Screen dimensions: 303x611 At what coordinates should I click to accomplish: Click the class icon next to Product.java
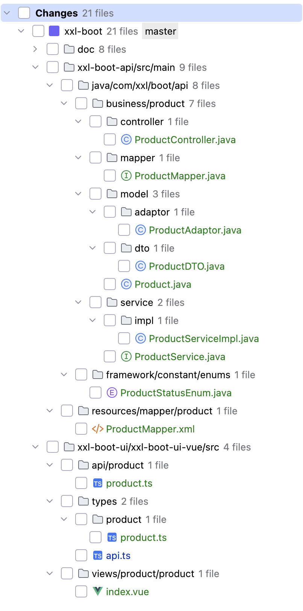tap(126, 284)
